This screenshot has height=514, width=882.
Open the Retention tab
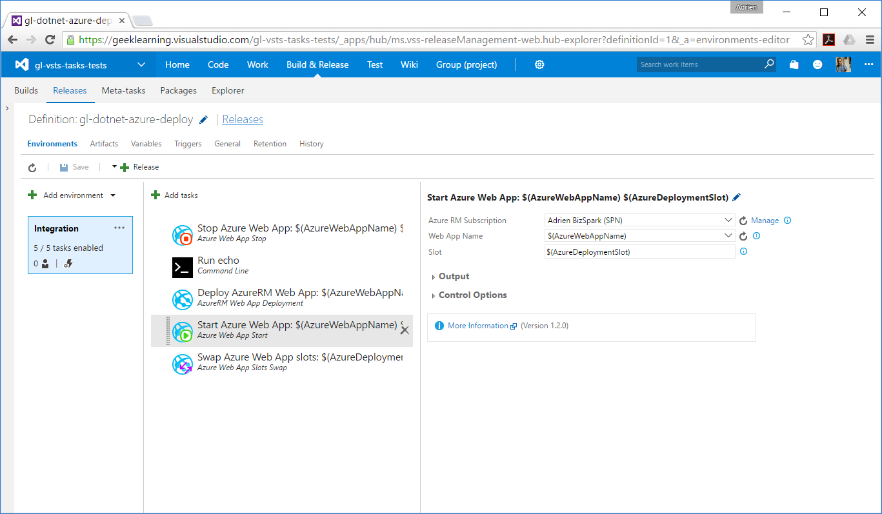(x=270, y=144)
